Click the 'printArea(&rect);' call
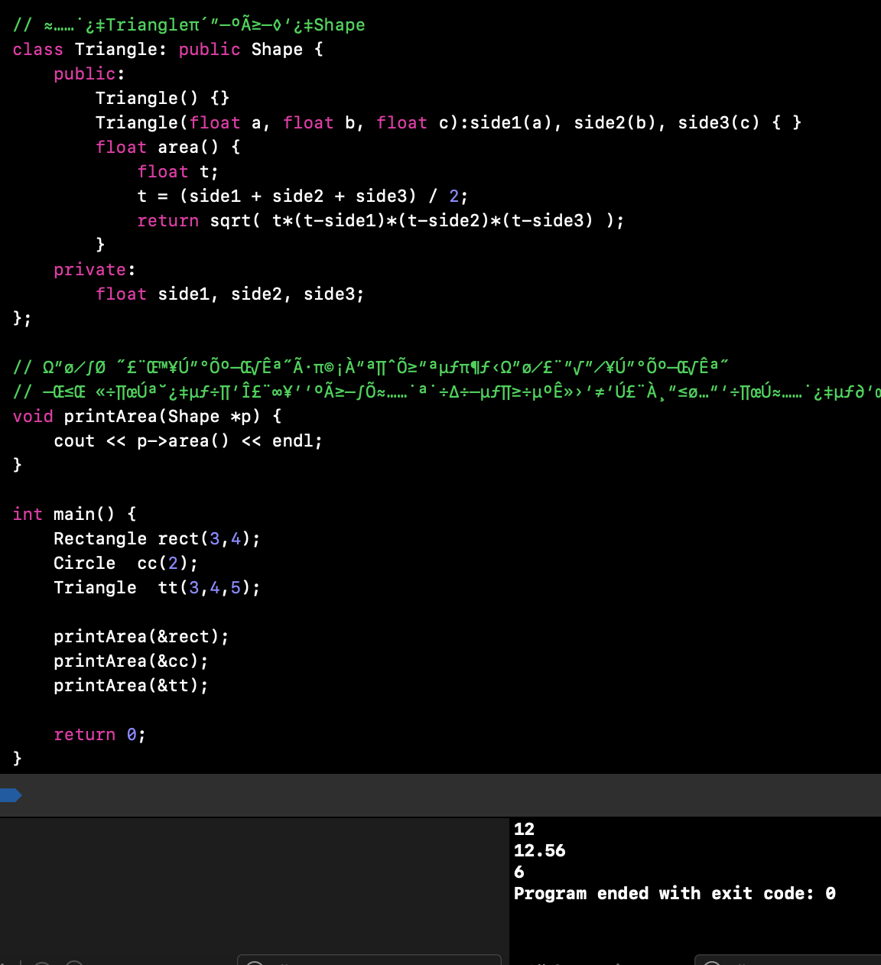 point(141,637)
